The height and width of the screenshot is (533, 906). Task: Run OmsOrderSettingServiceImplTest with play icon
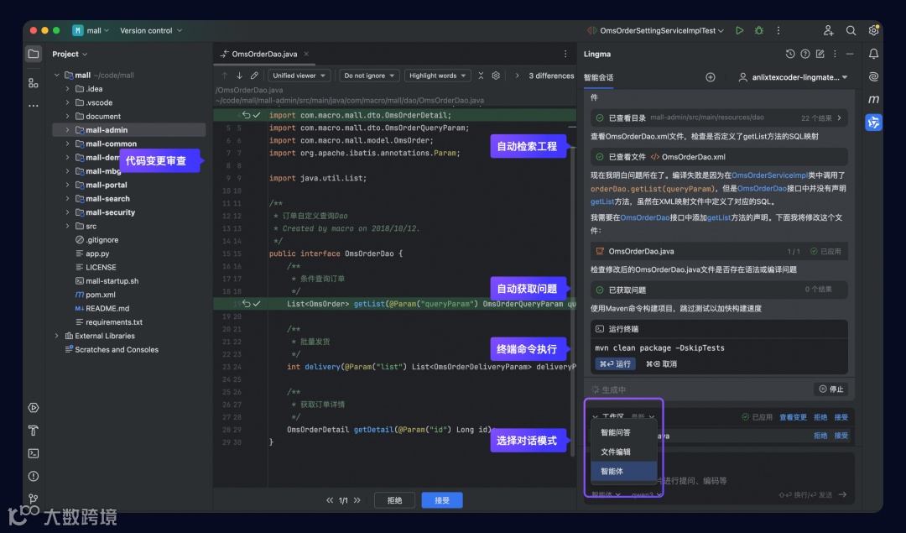point(739,31)
